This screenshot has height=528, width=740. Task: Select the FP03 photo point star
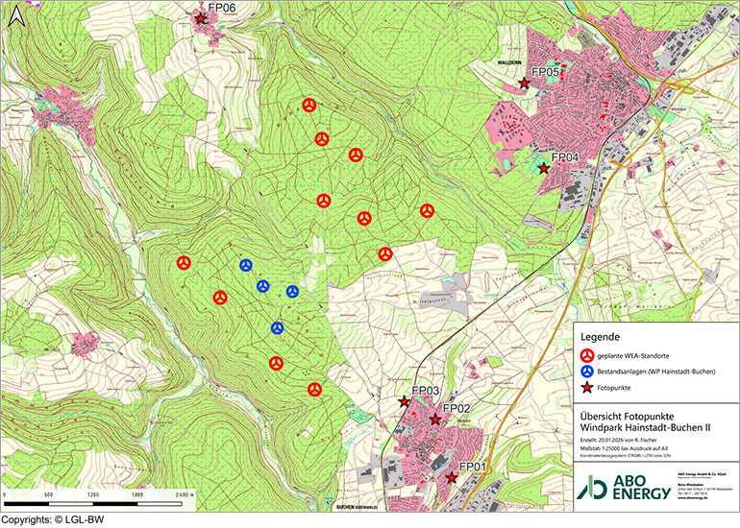tap(404, 402)
